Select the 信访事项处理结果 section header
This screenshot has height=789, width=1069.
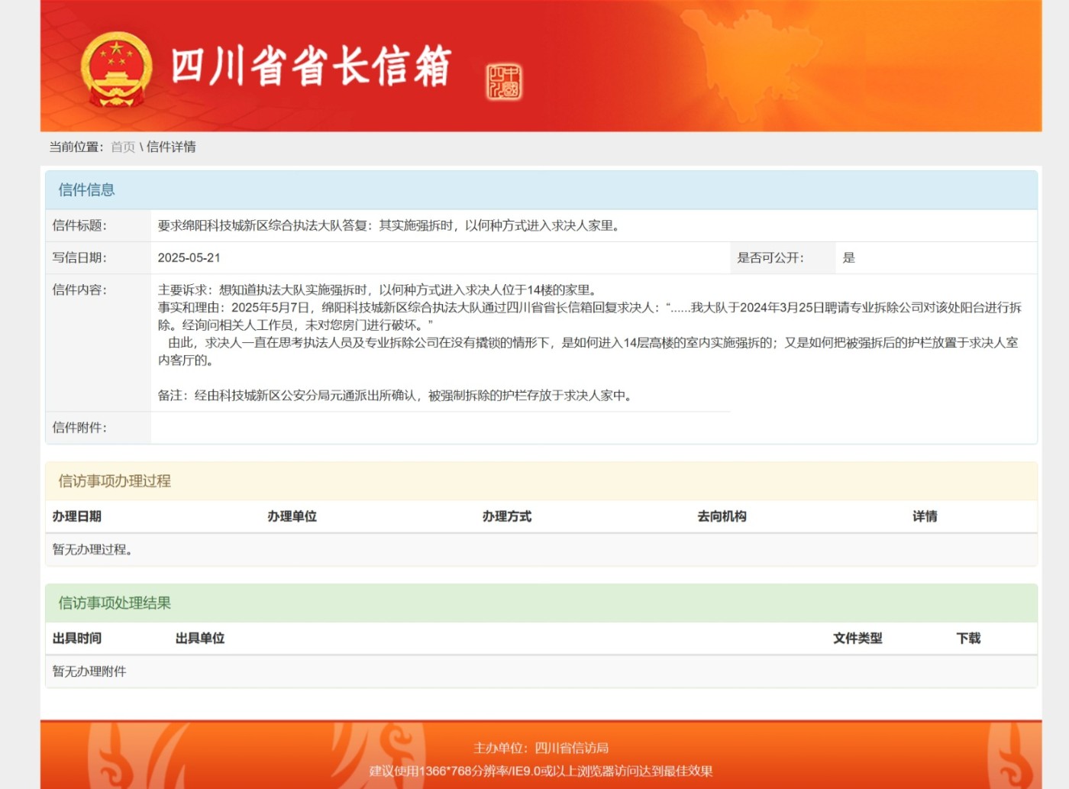click(115, 603)
